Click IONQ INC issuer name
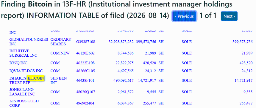This screenshot has height=108, width=256. tap(18, 63)
